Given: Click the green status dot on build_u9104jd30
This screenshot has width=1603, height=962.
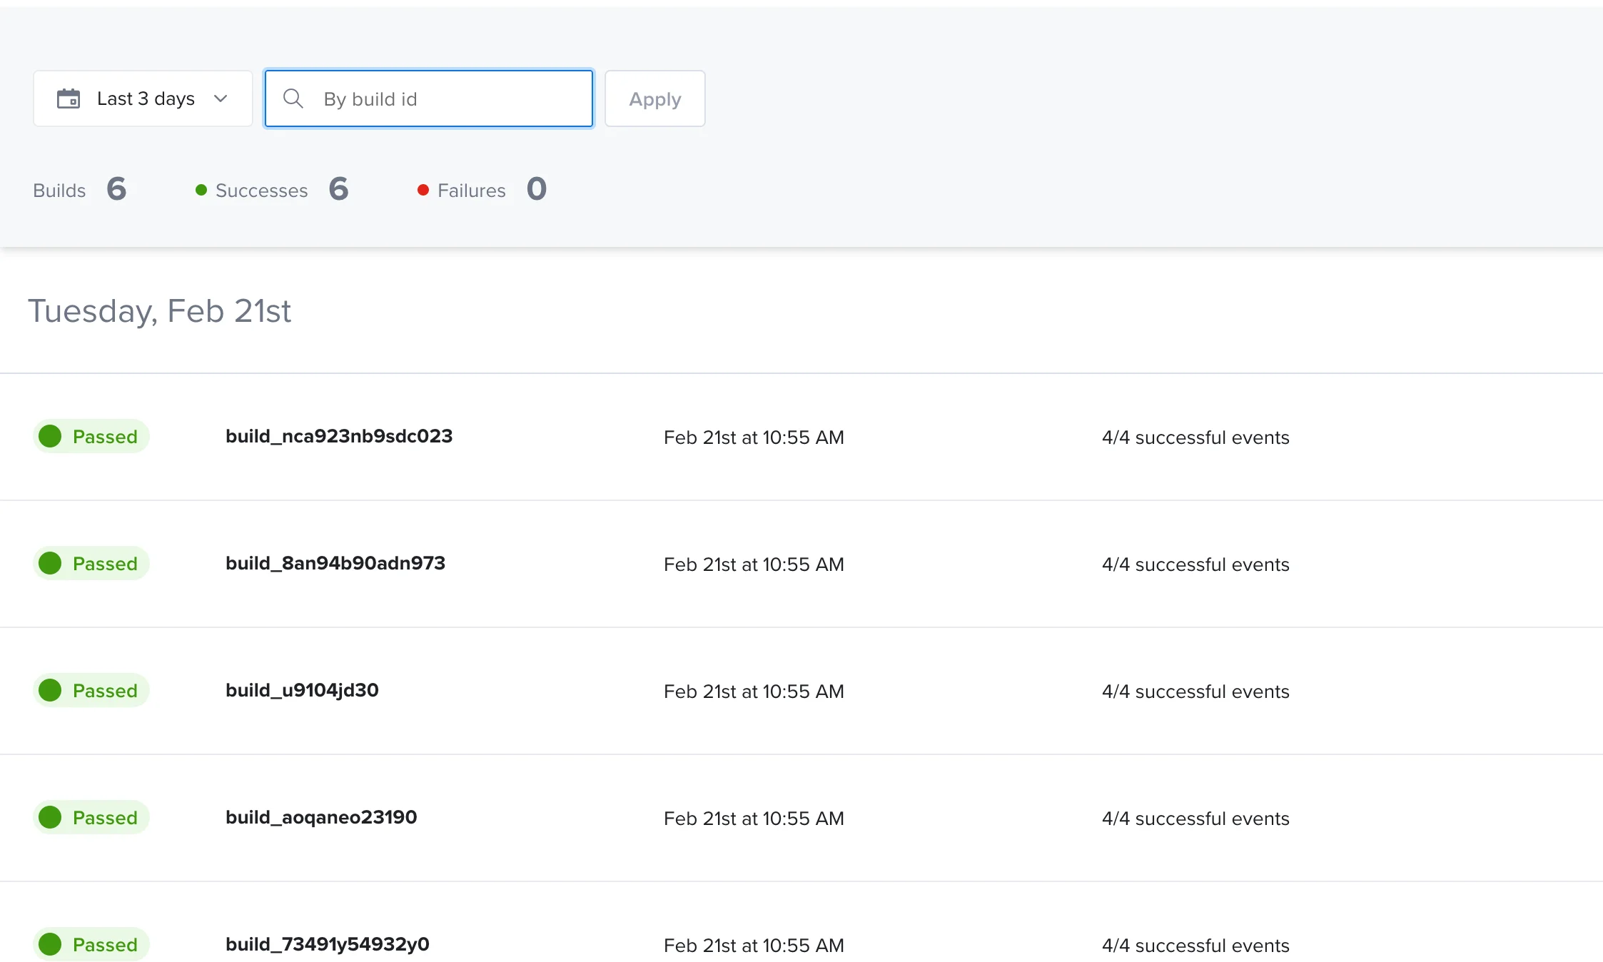Looking at the screenshot, I should coord(50,690).
